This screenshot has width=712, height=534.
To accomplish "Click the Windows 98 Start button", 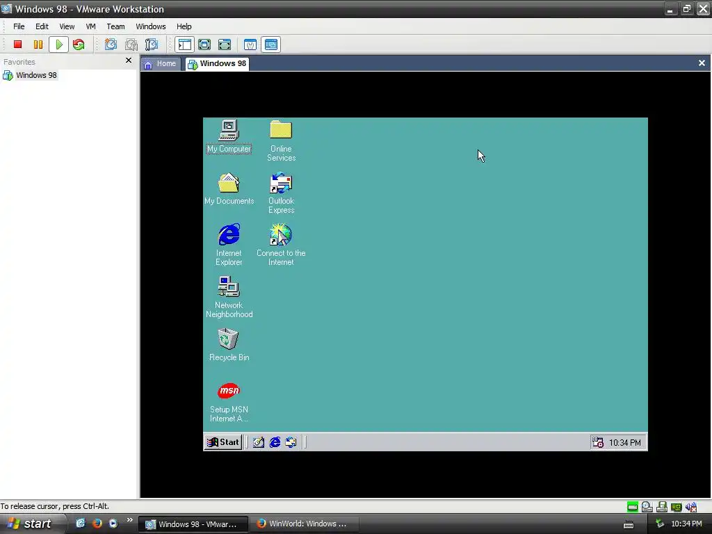I will [223, 442].
